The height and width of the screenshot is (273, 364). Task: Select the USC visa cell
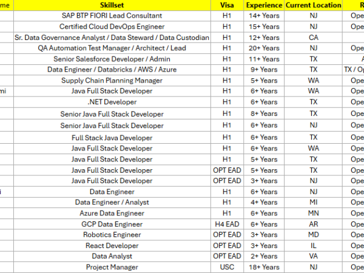coord(227,267)
